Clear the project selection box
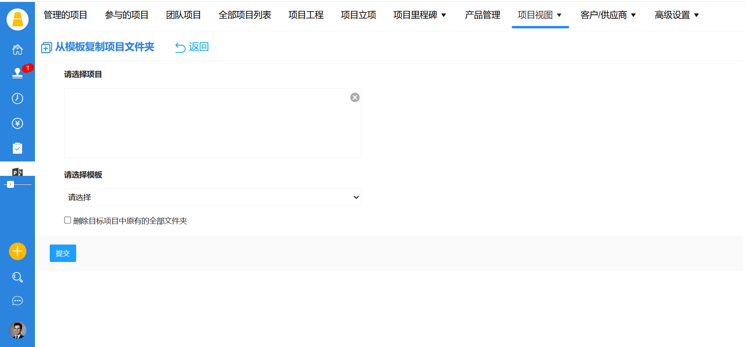Viewport: 746px width, 347px height. pos(355,97)
